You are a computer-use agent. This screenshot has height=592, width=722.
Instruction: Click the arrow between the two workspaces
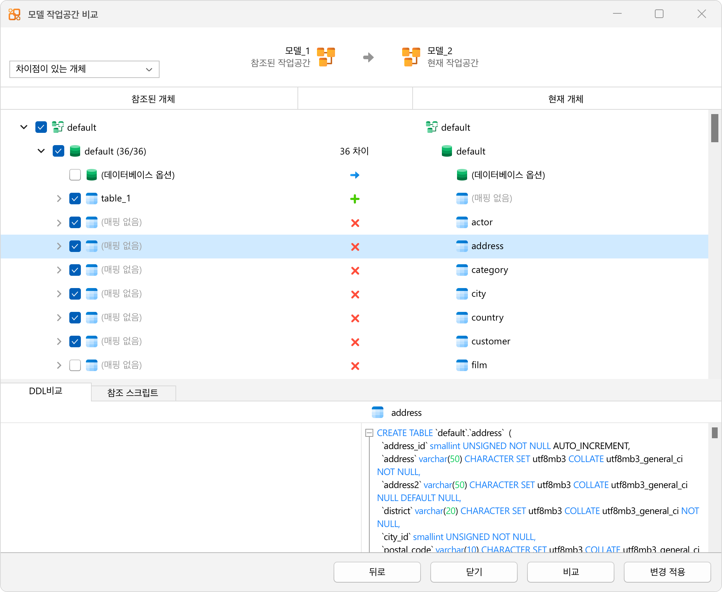tap(368, 57)
